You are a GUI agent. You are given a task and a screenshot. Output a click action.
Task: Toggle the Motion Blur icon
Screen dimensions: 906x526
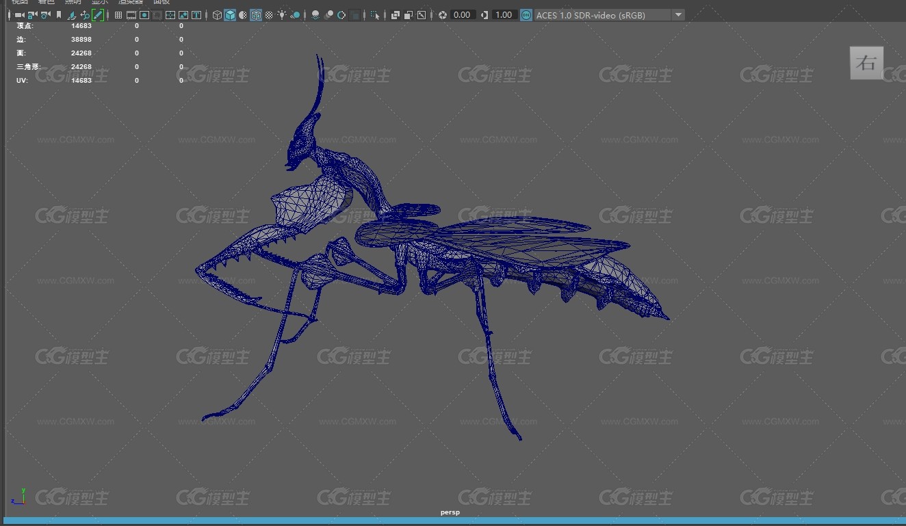coord(328,14)
